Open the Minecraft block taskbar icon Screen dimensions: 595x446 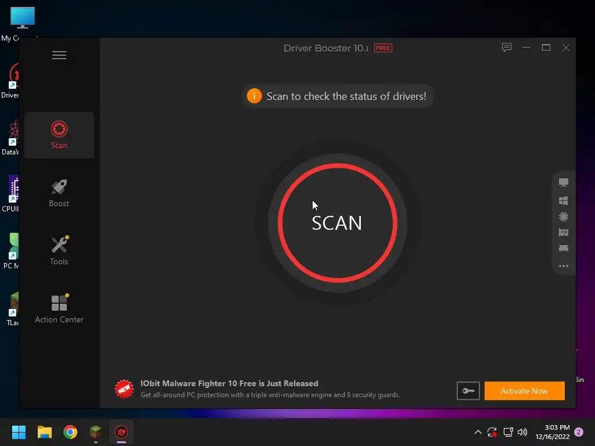click(96, 432)
